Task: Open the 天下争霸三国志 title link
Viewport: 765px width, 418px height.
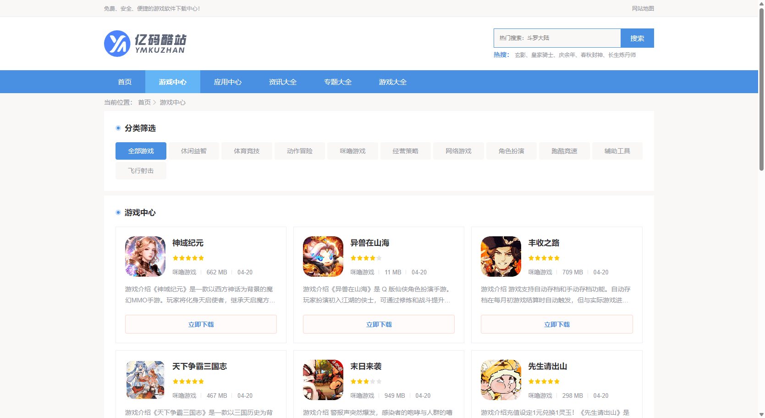Action: [200, 366]
